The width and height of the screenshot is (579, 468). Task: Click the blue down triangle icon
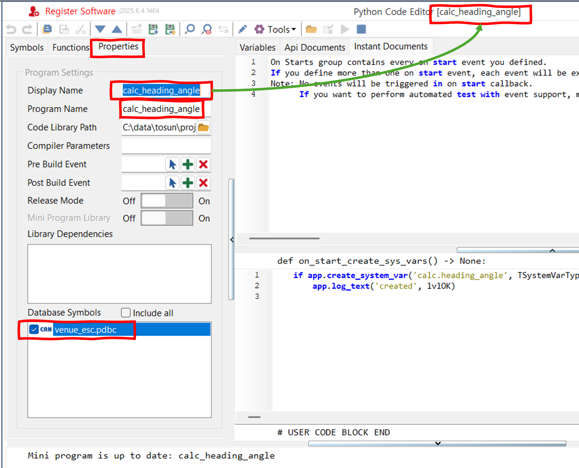[100, 29]
